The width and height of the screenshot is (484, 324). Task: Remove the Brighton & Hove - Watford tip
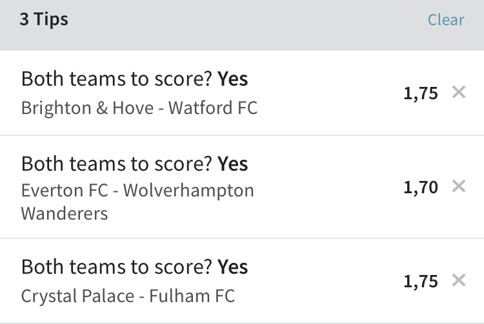(459, 93)
